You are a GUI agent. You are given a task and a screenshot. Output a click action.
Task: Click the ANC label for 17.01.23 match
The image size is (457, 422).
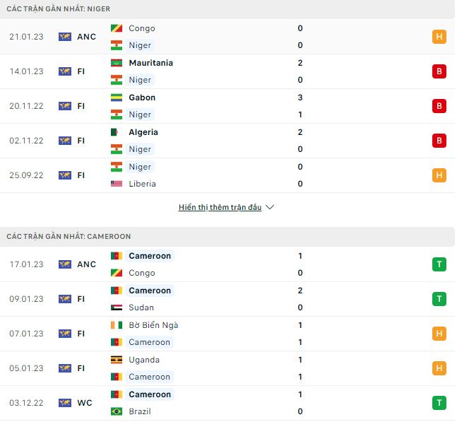click(x=86, y=264)
